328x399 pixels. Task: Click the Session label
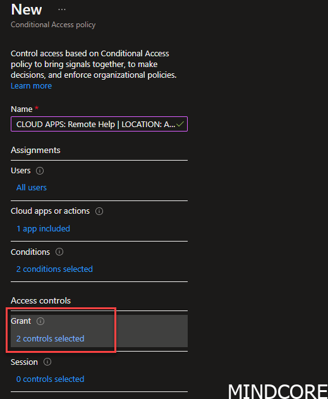pos(24,362)
